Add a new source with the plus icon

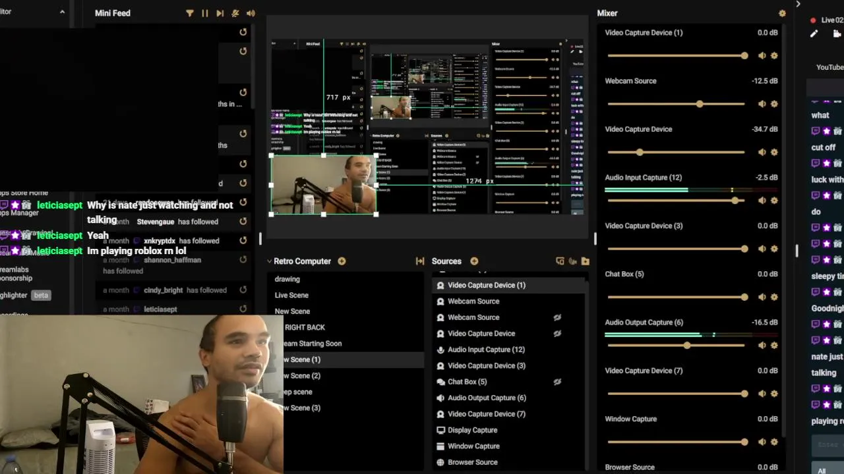[474, 261]
